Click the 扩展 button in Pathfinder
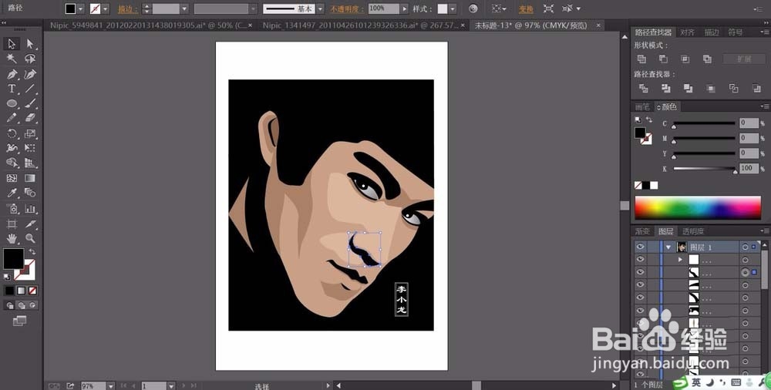Screen dimensions: 771x390 point(744,59)
